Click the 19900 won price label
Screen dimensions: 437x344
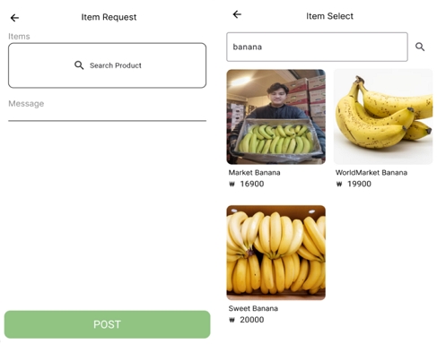click(354, 184)
